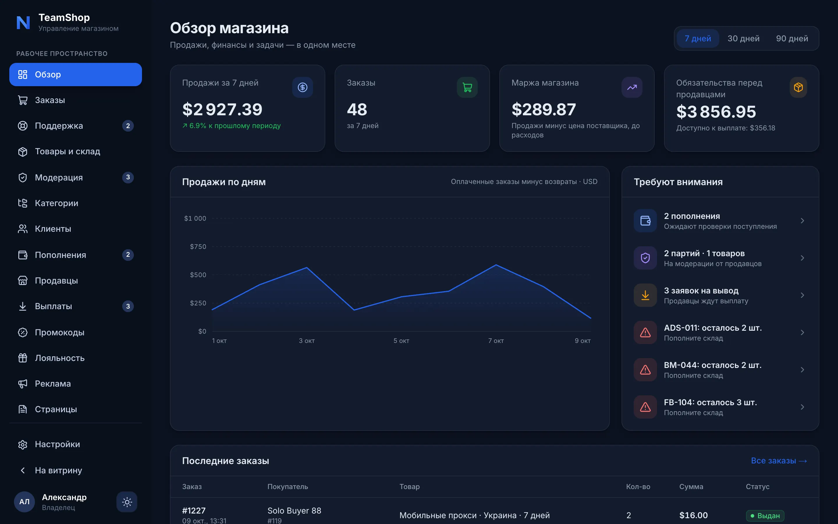This screenshot has height=524, width=838.
Task: Toggle the light/dark theme sun button
Action: tap(127, 502)
